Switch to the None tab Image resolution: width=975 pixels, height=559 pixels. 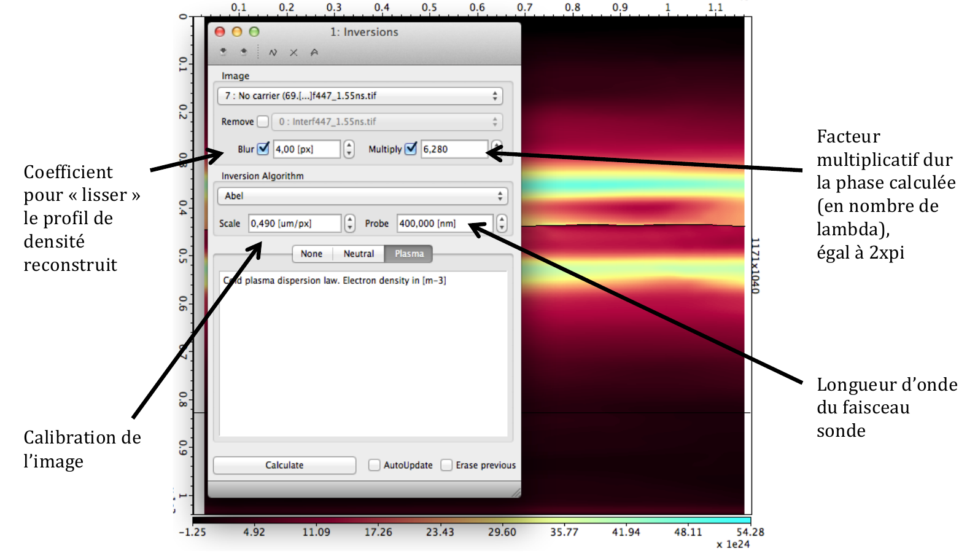312,254
